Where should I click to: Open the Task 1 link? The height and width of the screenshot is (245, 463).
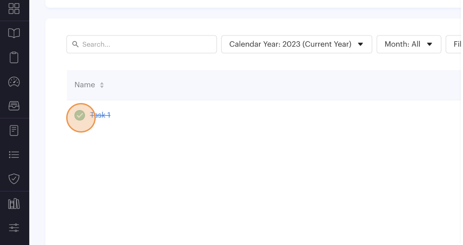(100, 115)
